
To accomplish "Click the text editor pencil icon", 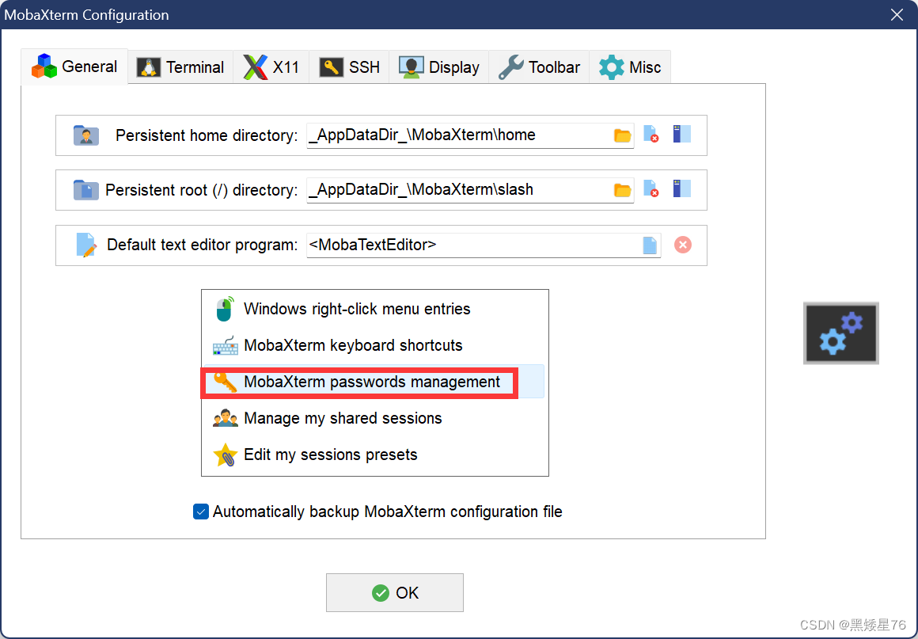I will [86, 245].
